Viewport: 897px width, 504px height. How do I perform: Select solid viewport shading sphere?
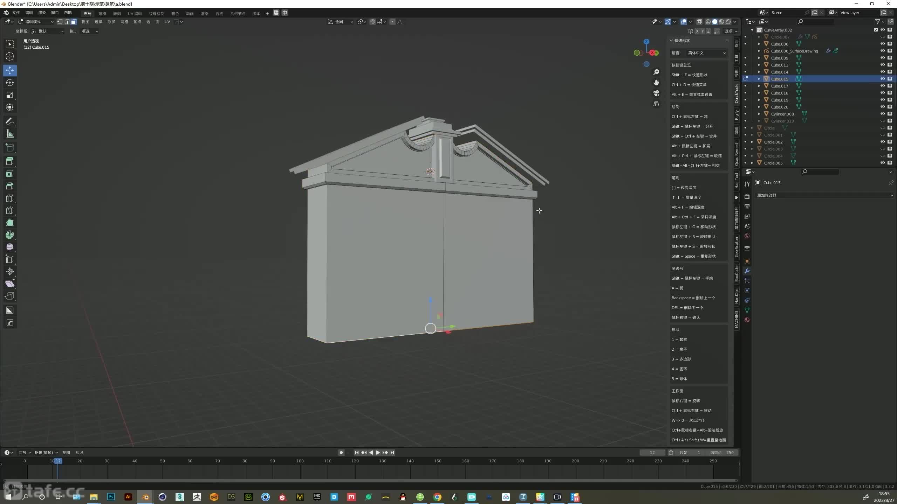click(715, 22)
